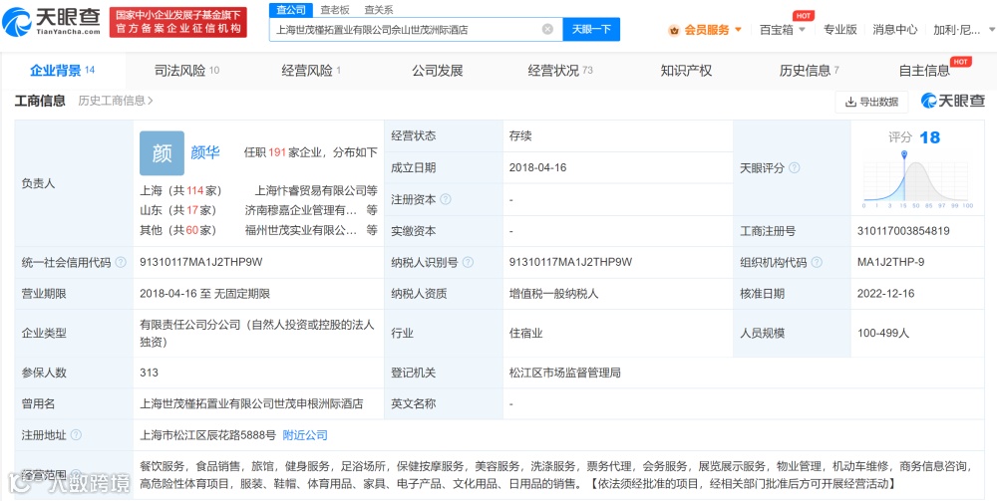This screenshot has width=997, height=501.
Task: Click help icon next to 注册资本
Action: pos(446,199)
